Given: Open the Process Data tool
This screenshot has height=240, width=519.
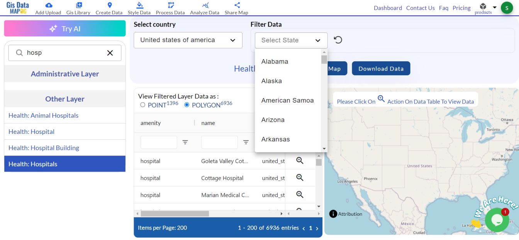Looking at the screenshot, I should 170,8.
